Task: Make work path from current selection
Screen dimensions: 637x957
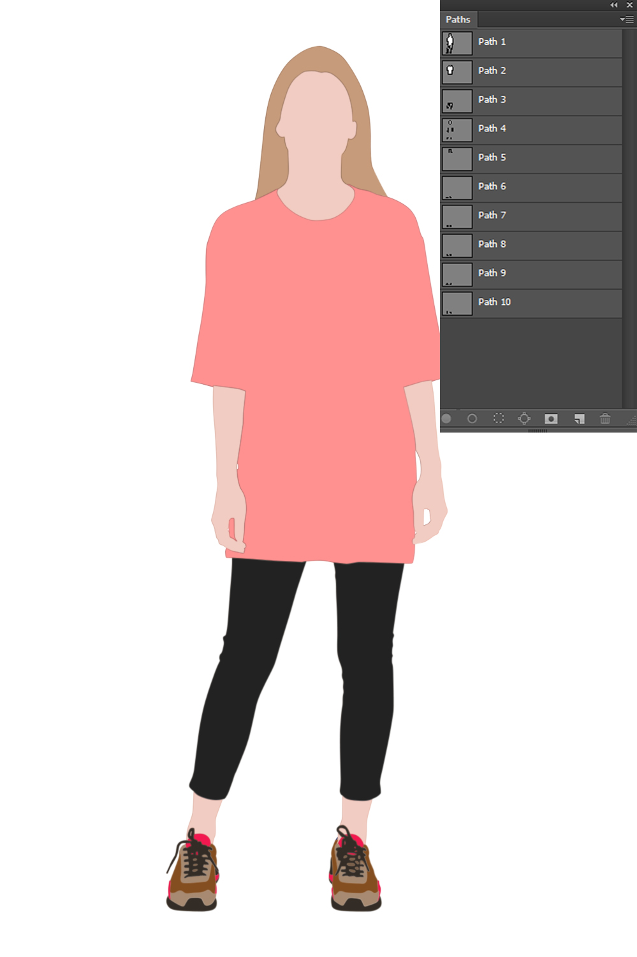Action: point(524,419)
